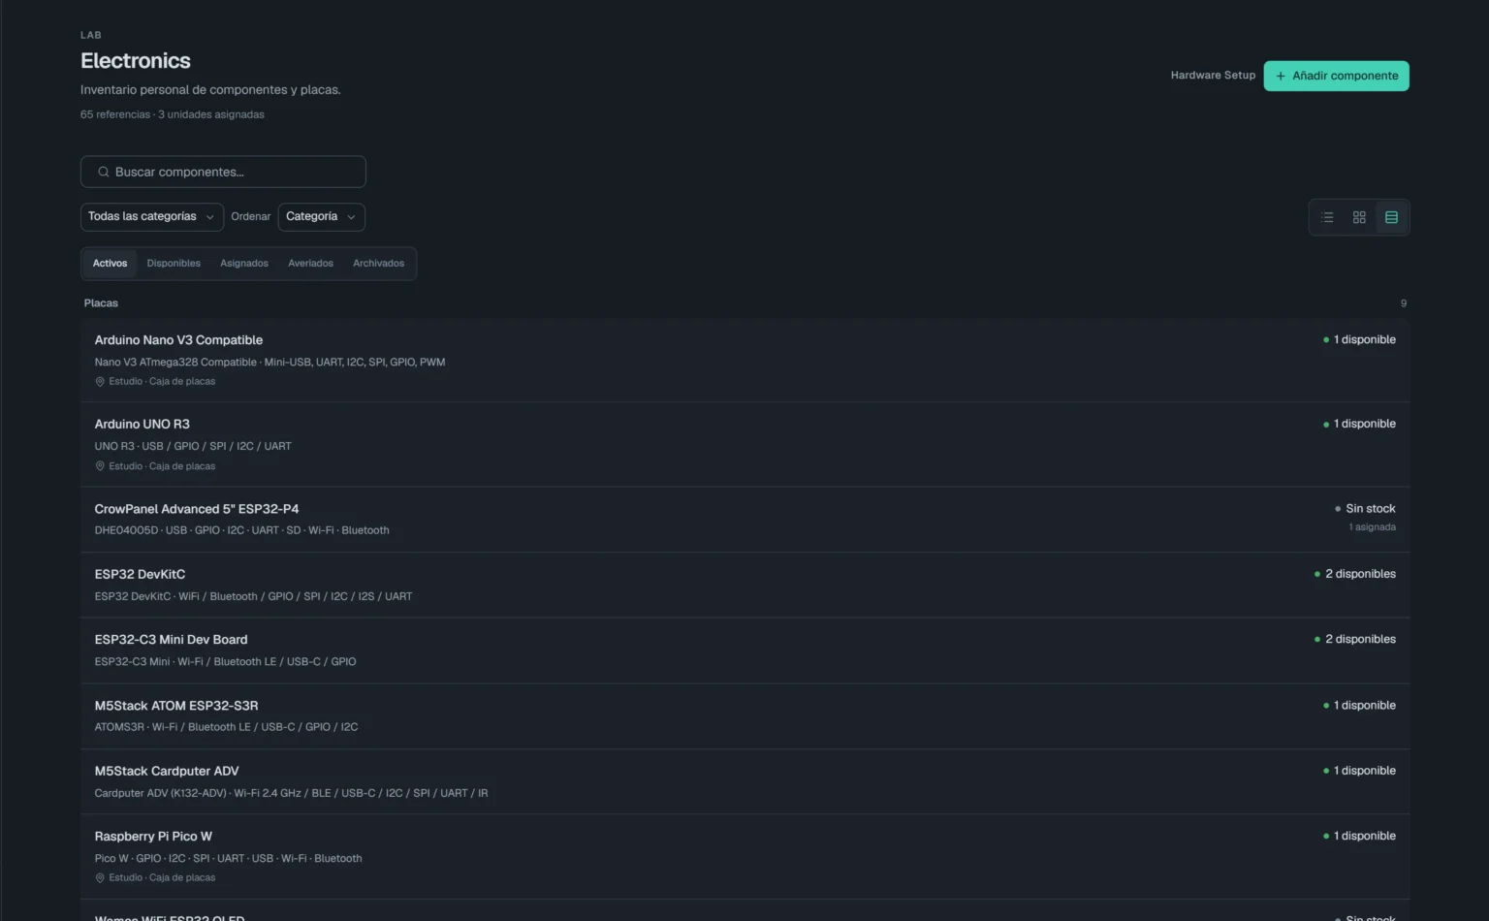This screenshot has height=921, width=1489.
Task: Click the Electronics page heading
Action: click(x=136, y=61)
